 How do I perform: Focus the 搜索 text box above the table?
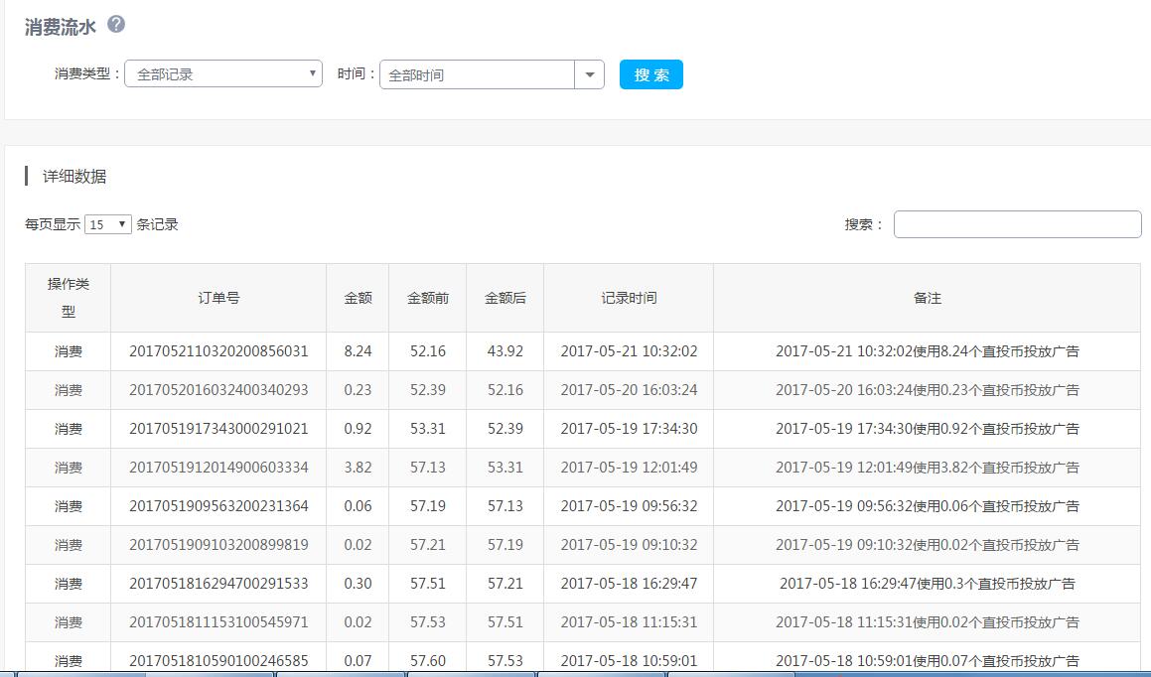coord(1017,224)
